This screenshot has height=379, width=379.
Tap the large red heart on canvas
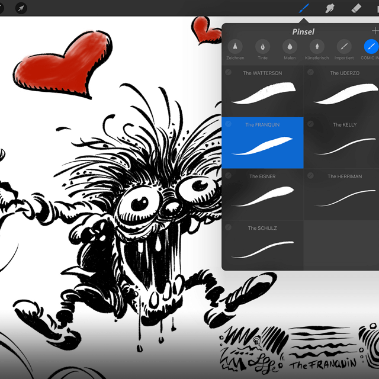click(x=63, y=66)
